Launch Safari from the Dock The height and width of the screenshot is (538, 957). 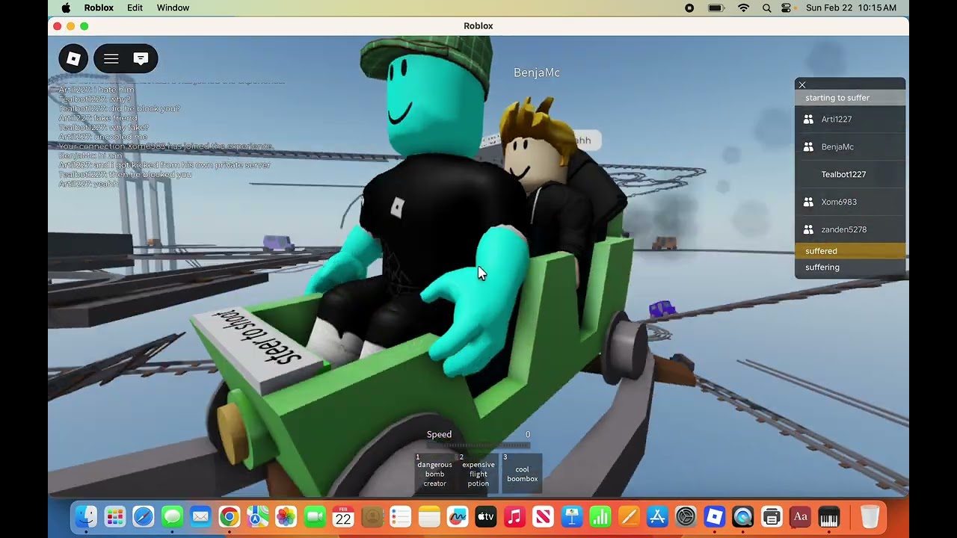(x=144, y=516)
